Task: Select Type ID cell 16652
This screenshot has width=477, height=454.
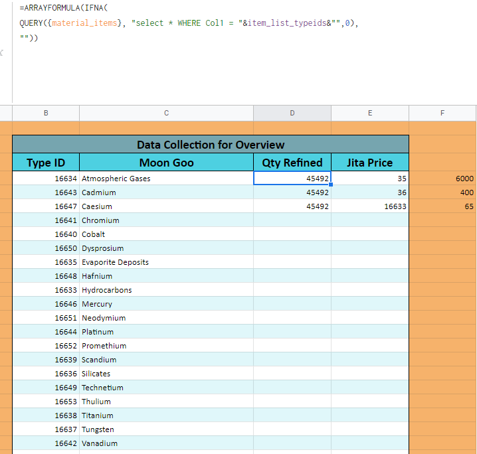Action: coord(46,346)
